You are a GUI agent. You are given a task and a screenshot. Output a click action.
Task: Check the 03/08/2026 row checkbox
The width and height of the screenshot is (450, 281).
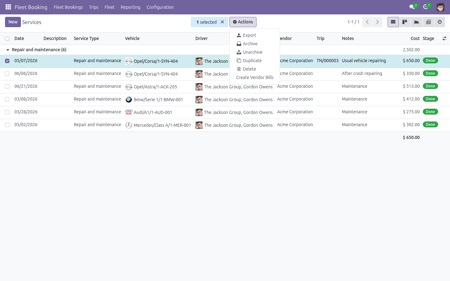[7, 99]
